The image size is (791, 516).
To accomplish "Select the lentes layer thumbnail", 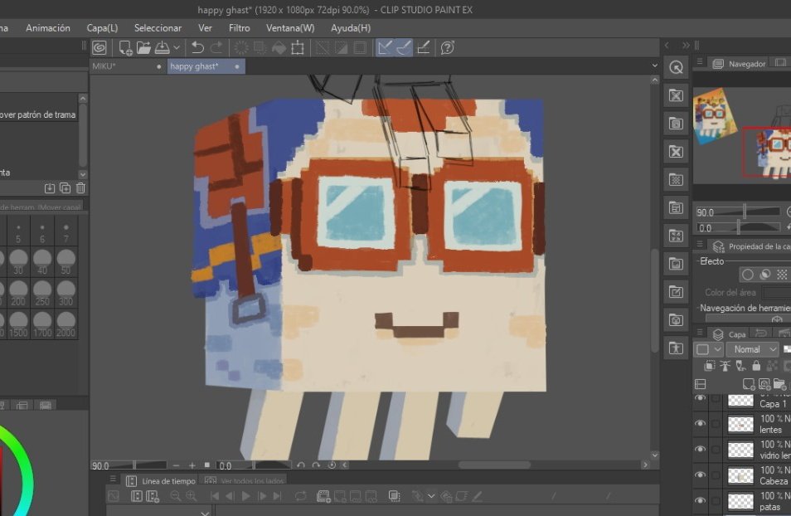I will pos(740,424).
